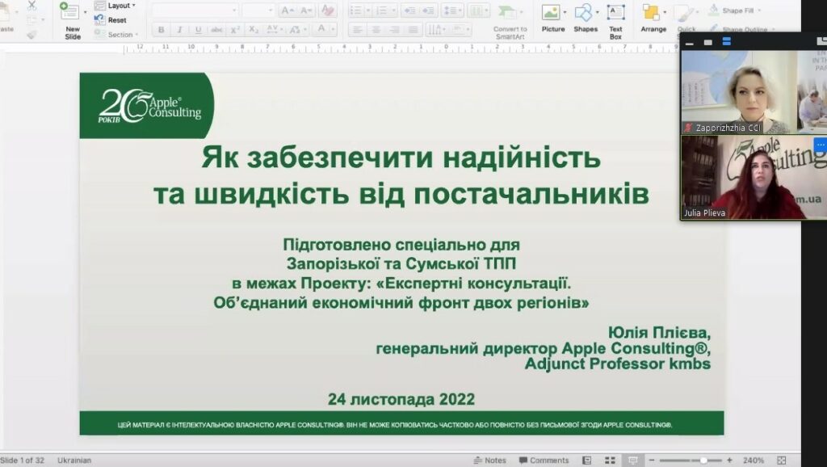Click the Increase Font Size icon

[x=288, y=10]
